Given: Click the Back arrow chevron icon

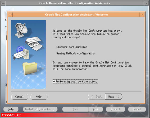Looking at the screenshot, I should [x=92, y=96].
